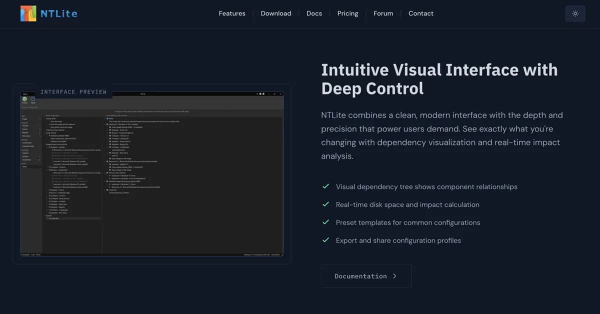Visit the Forum link
Screen dimensions: 600x314
click(383, 13)
